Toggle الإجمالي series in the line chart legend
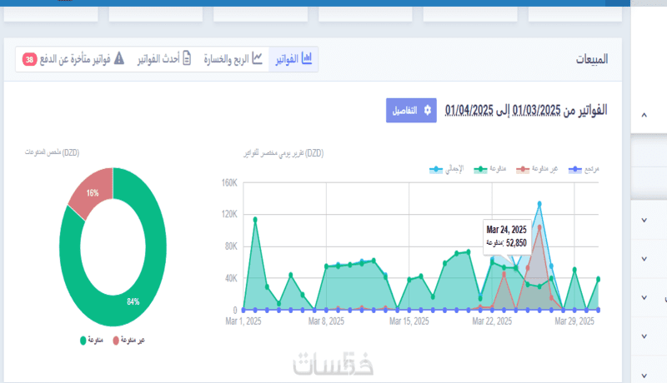The image size is (667, 383). click(x=446, y=169)
